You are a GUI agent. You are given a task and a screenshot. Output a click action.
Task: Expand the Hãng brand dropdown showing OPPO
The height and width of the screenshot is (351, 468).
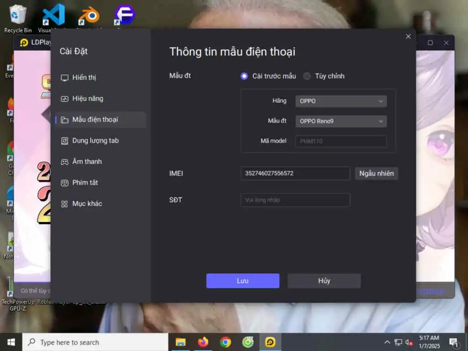coord(341,101)
